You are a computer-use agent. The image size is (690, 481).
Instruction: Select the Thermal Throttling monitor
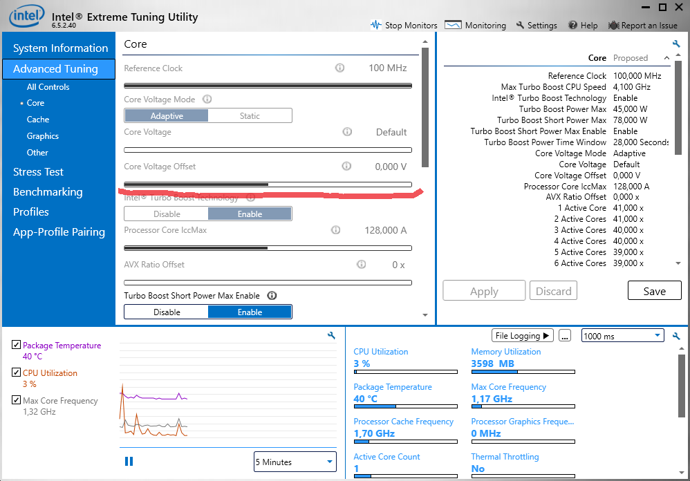coord(523,466)
